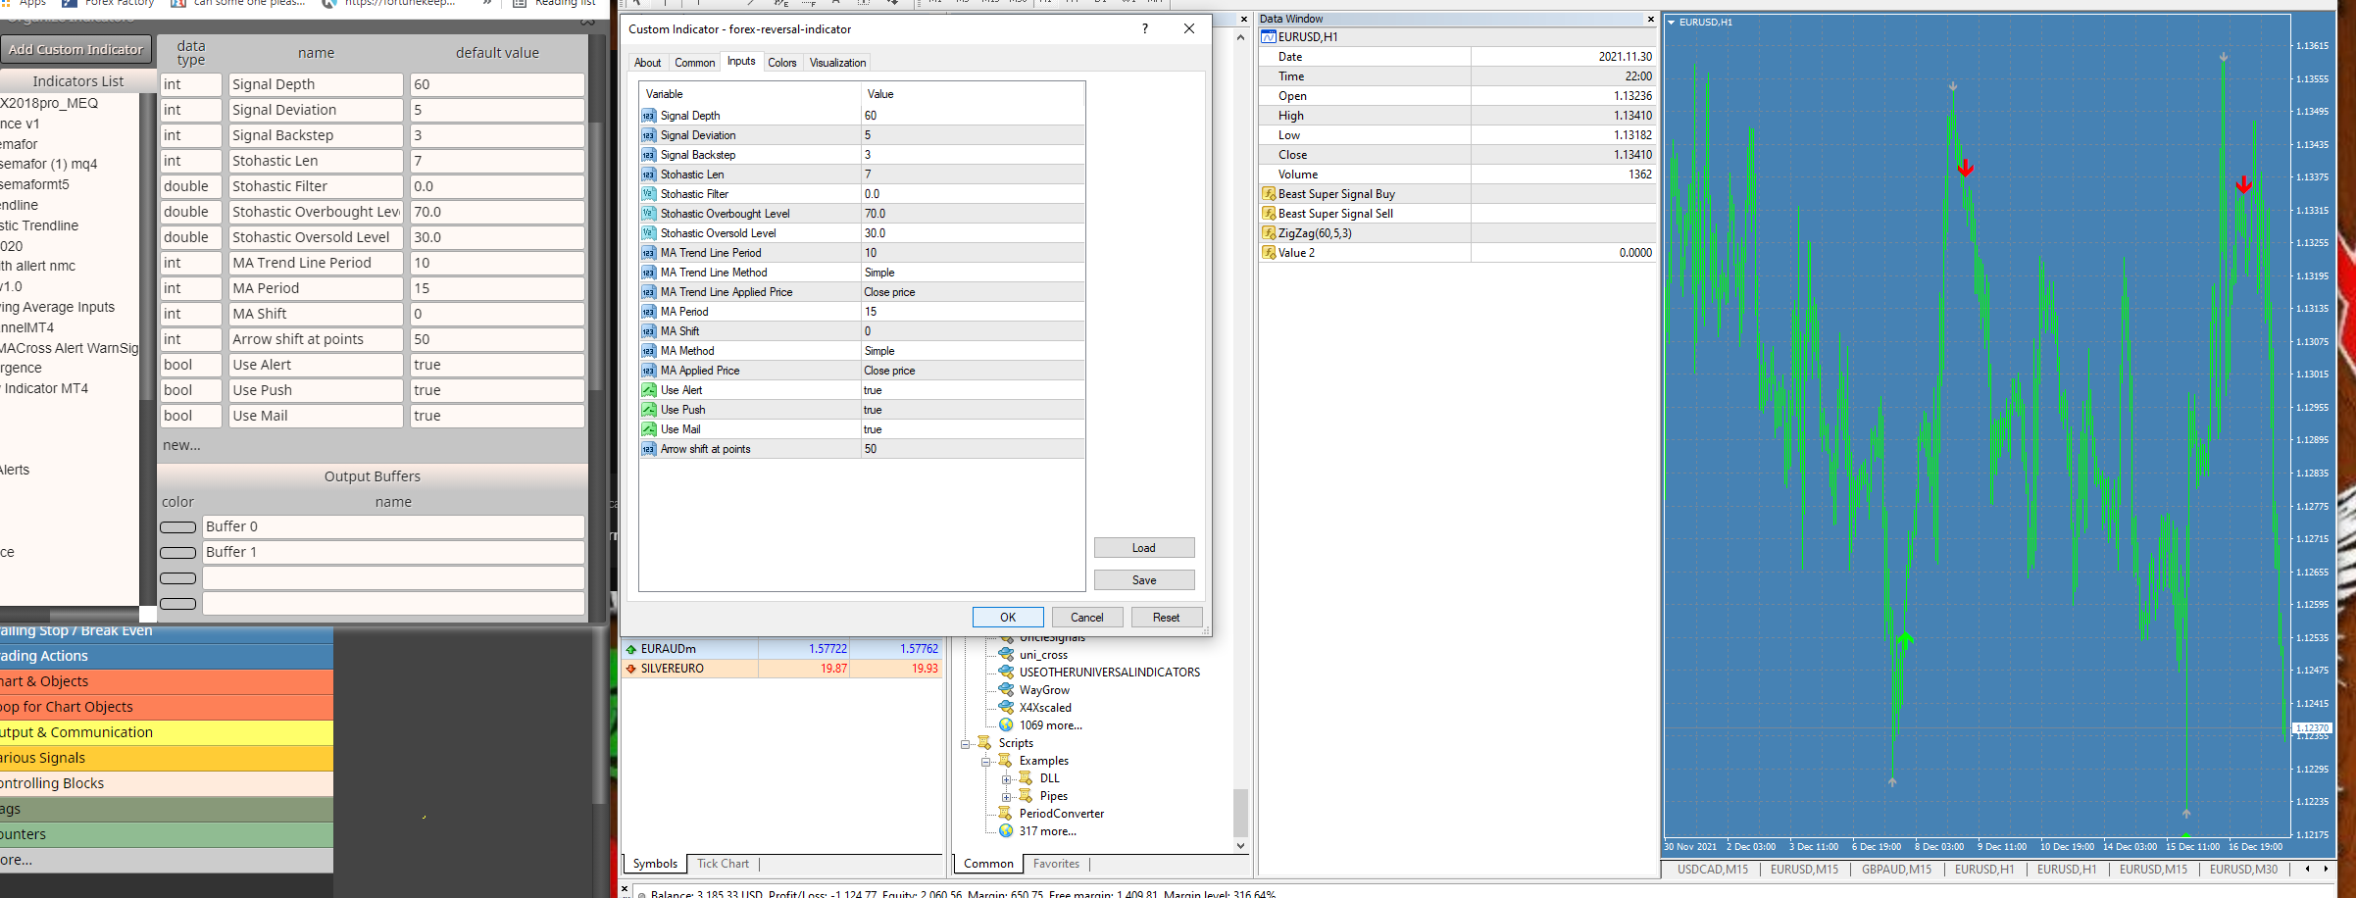2356x898 pixels.
Task: Click the globe icon beside 1069 more
Action: point(1006,724)
